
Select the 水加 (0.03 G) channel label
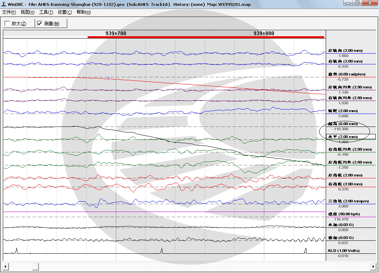(341, 225)
